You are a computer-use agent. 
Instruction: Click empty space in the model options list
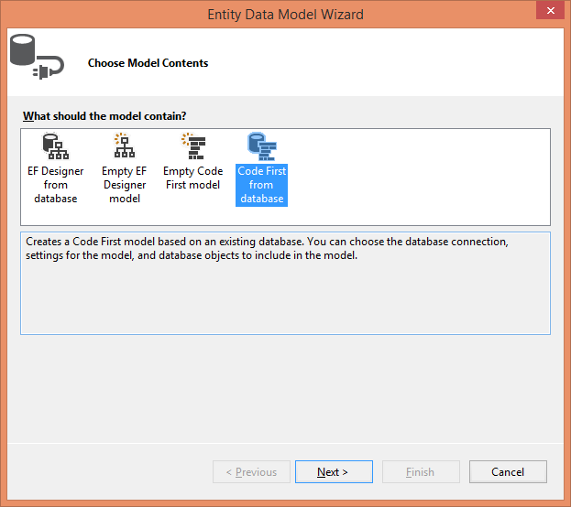coord(419,177)
